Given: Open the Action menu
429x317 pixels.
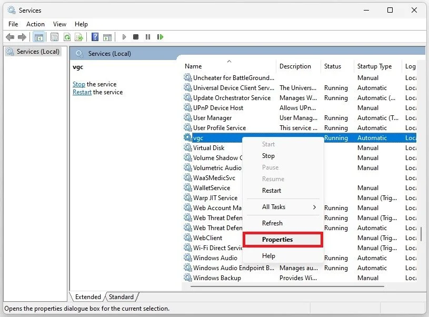Looking at the screenshot, I should point(35,24).
